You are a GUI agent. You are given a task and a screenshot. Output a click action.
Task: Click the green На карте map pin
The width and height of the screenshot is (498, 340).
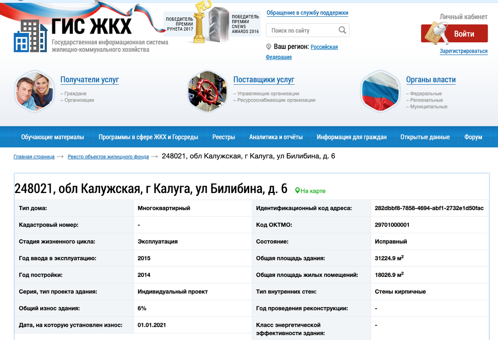[x=298, y=190]
